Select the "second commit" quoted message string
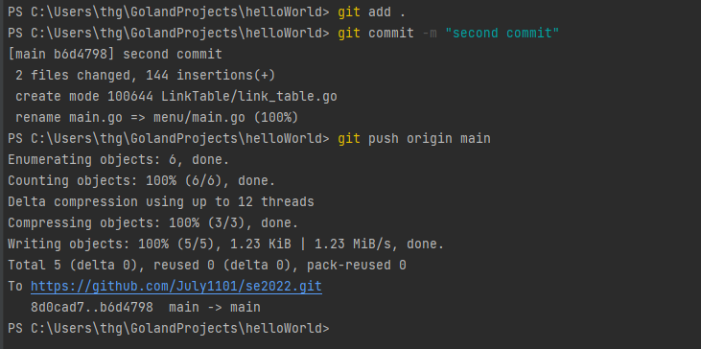701x349 pixels. coord(502,33)
